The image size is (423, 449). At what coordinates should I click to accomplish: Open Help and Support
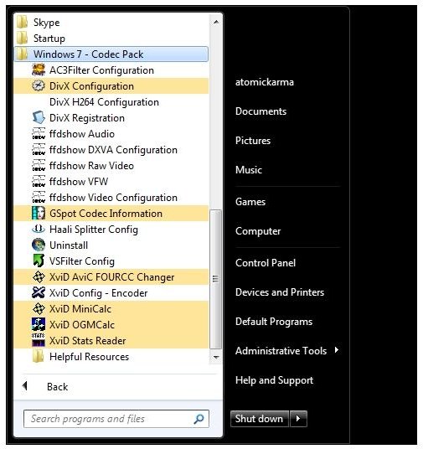[x=274, y=380]
